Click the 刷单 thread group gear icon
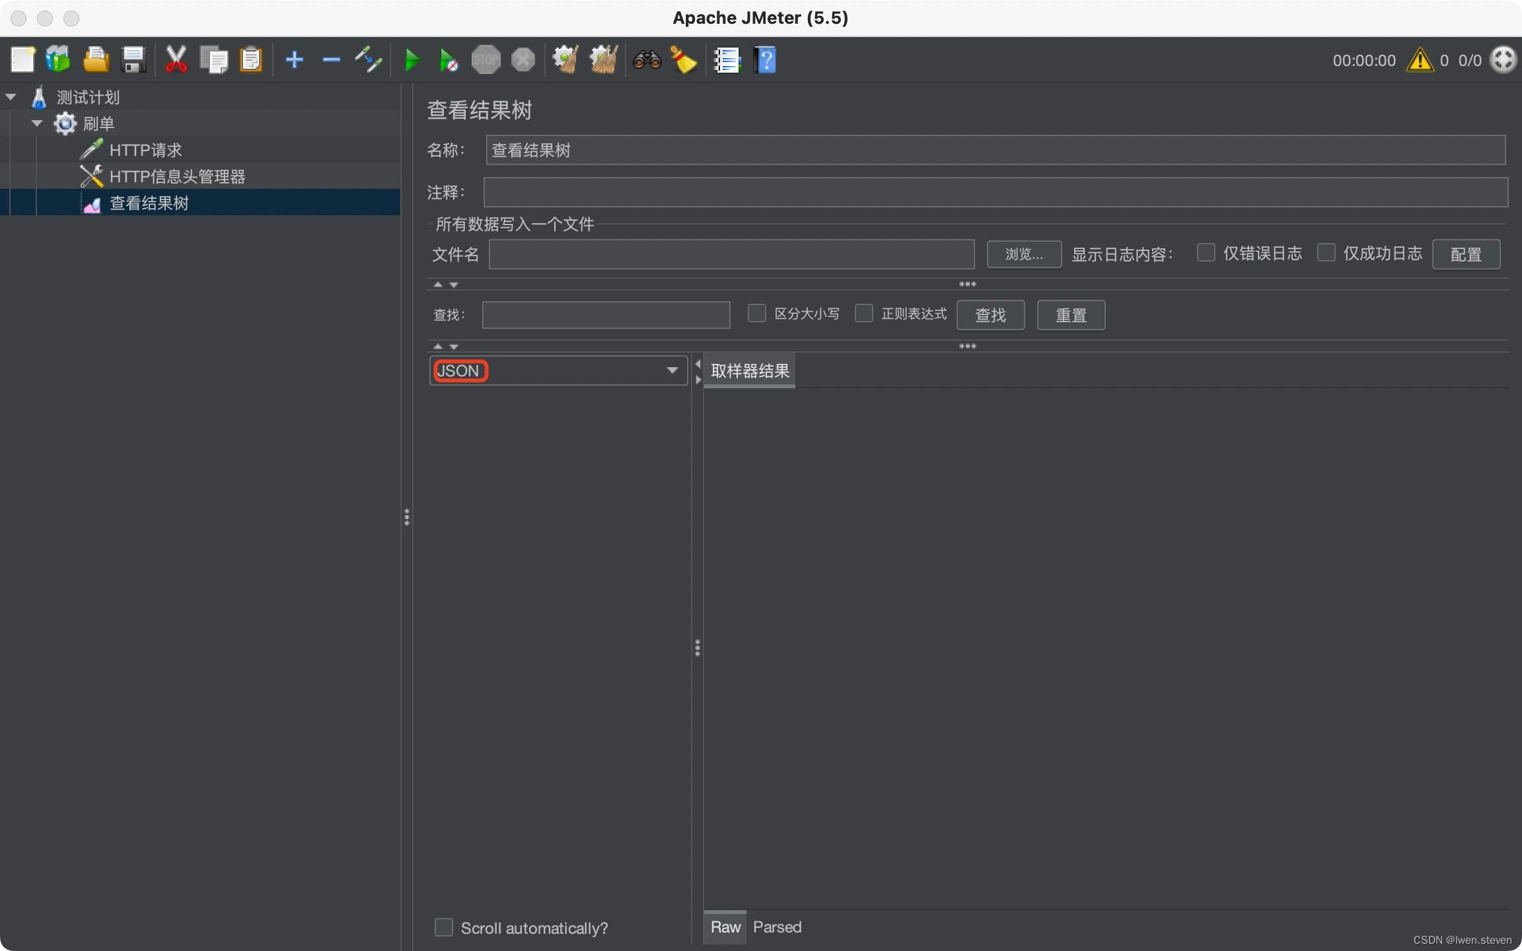1522x951 pixels. tap(65, 123)
